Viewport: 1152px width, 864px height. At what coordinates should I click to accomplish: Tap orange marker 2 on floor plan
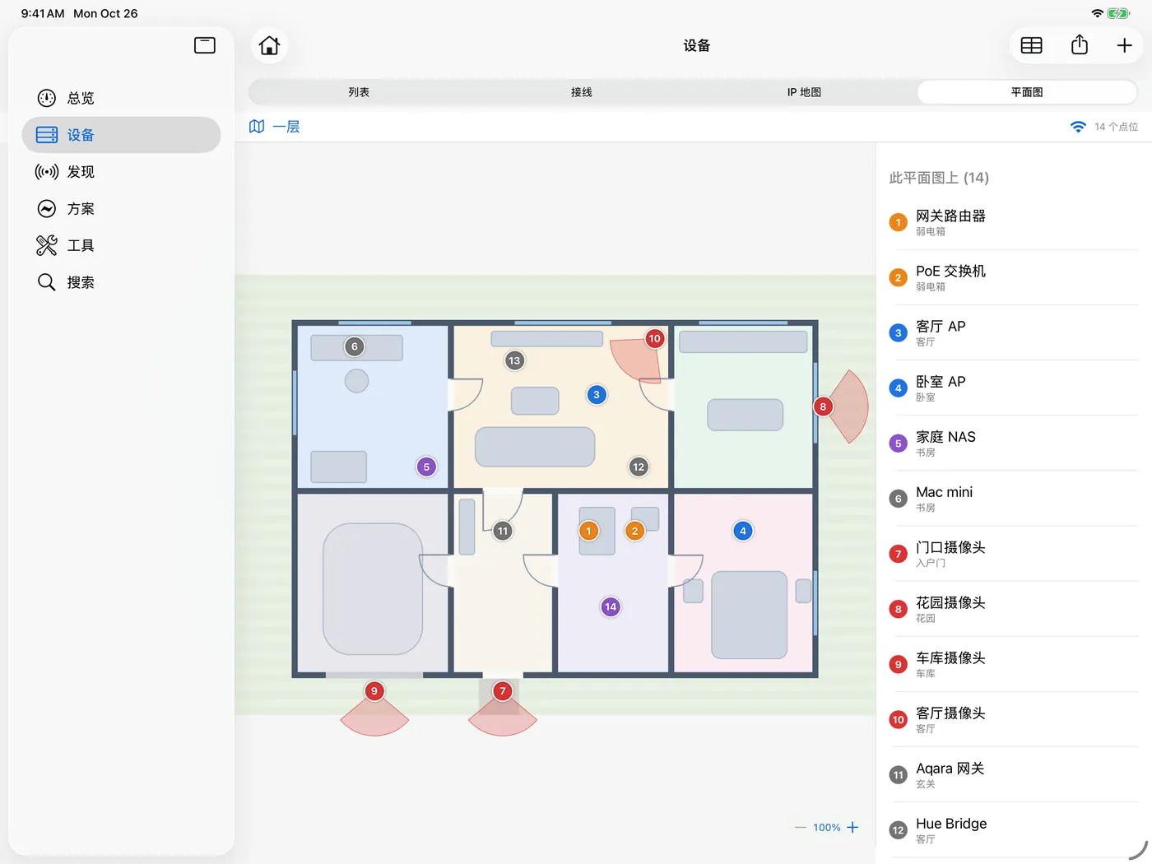634,531
